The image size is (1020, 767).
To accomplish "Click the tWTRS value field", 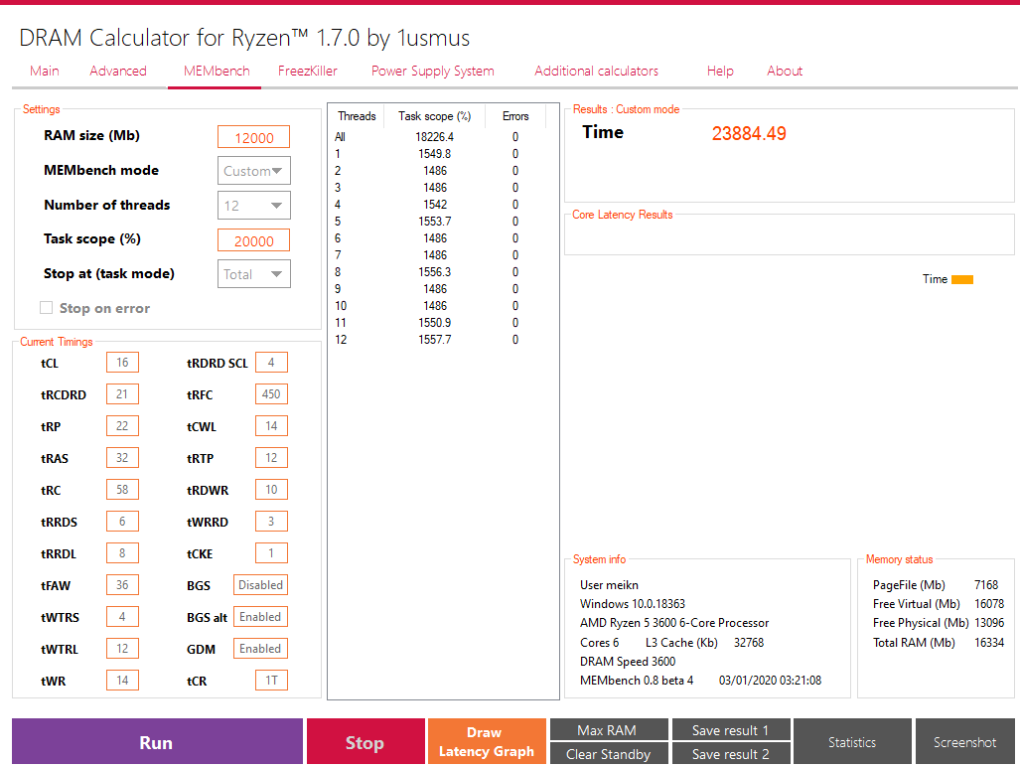I will click(x=122, y=617).
